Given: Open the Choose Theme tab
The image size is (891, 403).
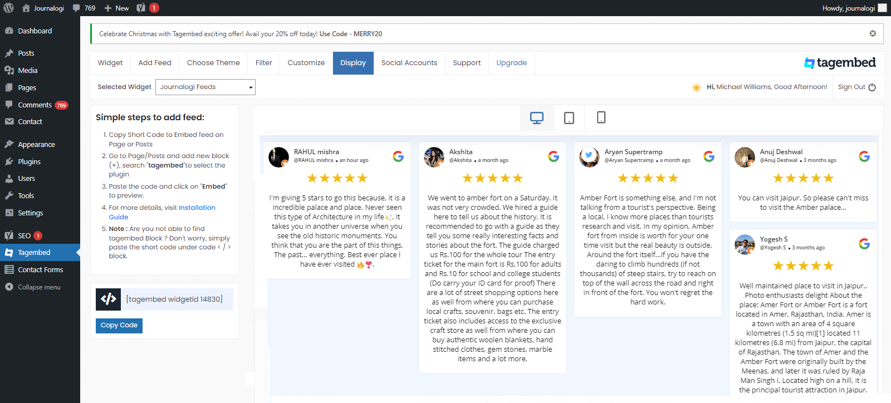Looking at the screenshot, I should [x=213, y=63].
